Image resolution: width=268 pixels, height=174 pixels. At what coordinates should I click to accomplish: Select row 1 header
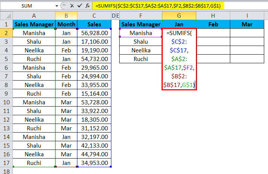[6, 24]
